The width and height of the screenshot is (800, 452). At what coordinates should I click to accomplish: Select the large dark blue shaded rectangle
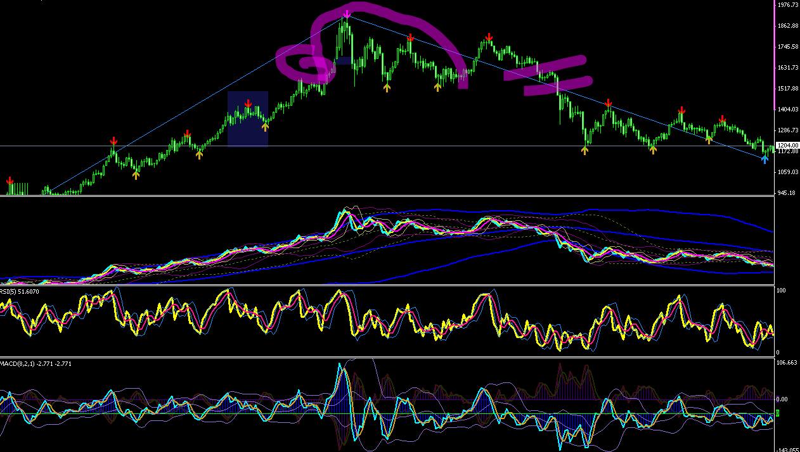coord(248,119)
